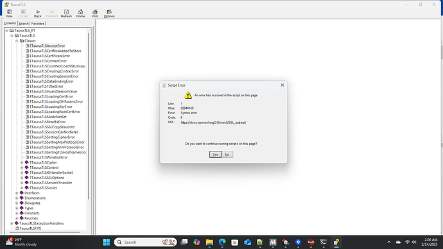Image resolution: width=443 pixels, height=249 pixels.
Task: Go Back using the toolbar arrow
Action: 38,13
